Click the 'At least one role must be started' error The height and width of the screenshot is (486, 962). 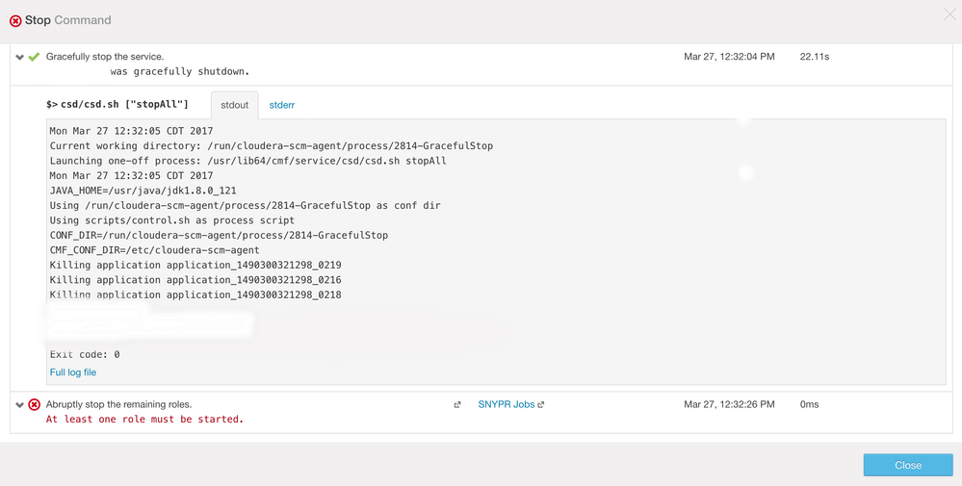coord(144,420)
